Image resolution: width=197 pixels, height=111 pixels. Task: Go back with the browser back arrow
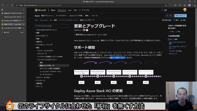(3, 5)
